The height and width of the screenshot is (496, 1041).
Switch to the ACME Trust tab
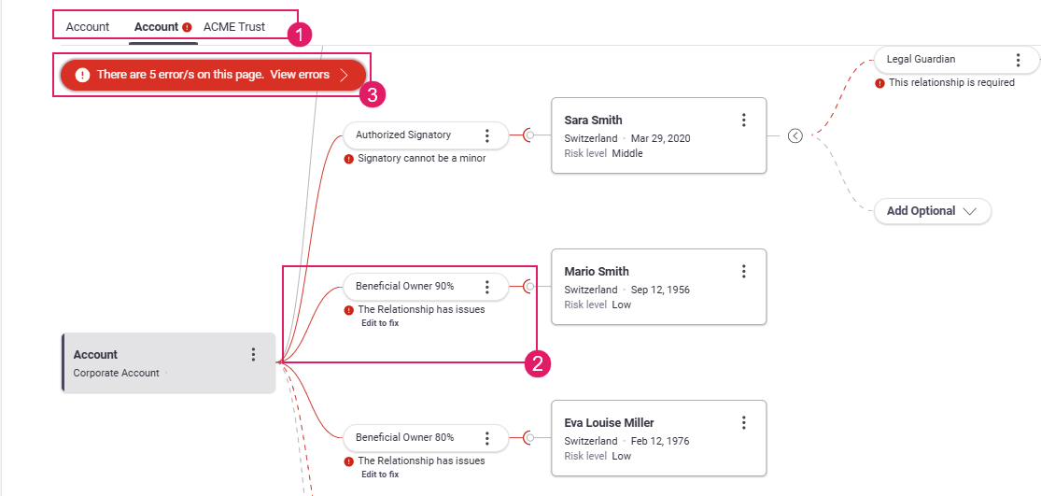point(233,27)
